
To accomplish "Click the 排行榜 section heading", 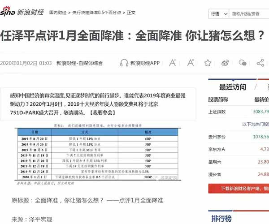I will [221, 219].
